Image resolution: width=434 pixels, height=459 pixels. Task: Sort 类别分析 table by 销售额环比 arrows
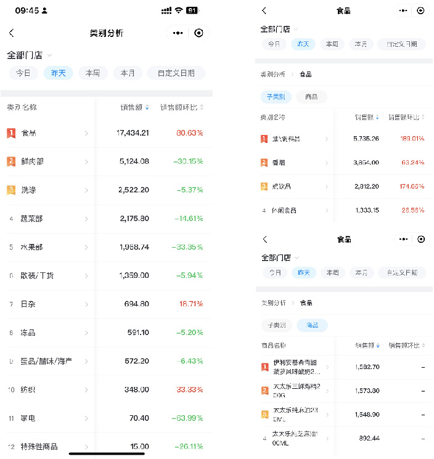pos(202,107)
